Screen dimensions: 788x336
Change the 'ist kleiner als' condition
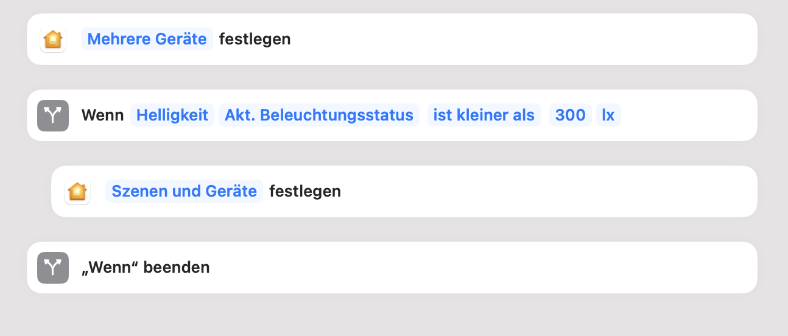pyautogui.click(x=484, y=115)
